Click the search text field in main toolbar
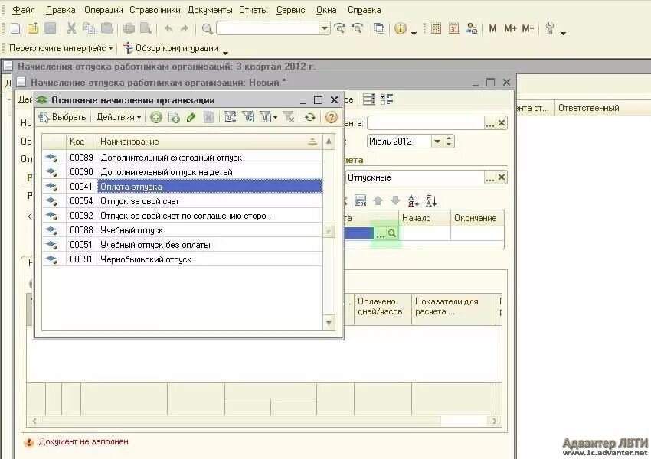 tap(268, 28)
